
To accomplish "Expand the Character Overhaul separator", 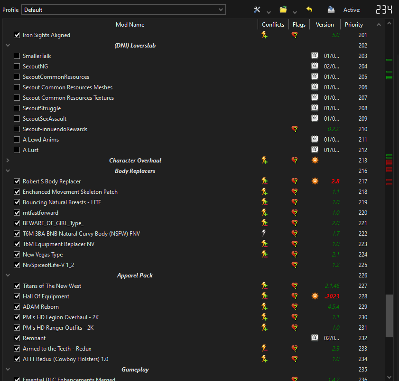I will click(8, 160).
